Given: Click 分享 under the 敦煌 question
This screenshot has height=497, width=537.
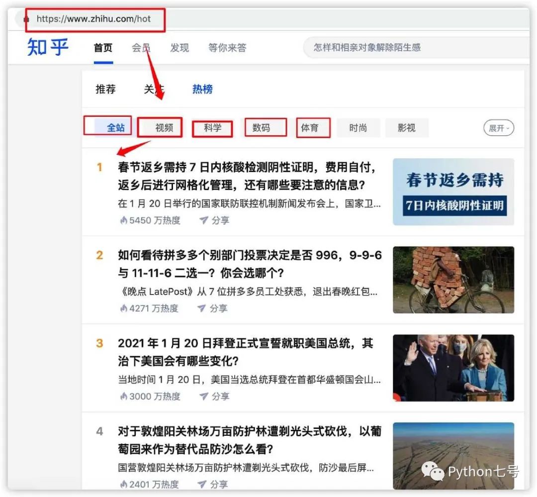Looking at the screenshot, I should click(219, 484).
